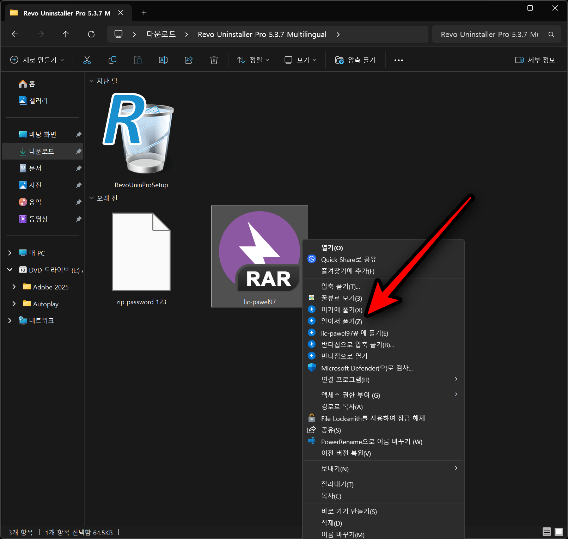Viewport: 568px width, 539px height.
Task: Choose 여기에 풀기(X) menu entry
Action: coord(384,310)
